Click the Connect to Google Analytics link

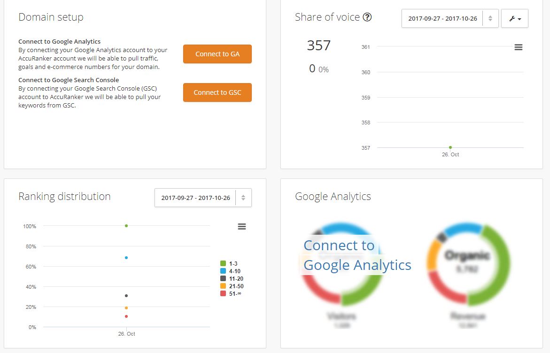pyautogui.click(x=357, y=255)
